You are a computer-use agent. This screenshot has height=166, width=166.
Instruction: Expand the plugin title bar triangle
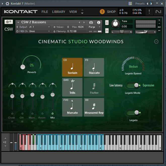[x=3, y=4]
